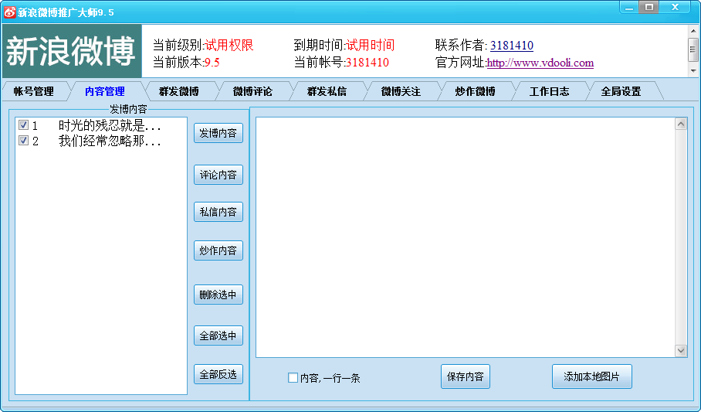Click the 发博内容 button
Screen dimensions: 701x412
(218, 133)
